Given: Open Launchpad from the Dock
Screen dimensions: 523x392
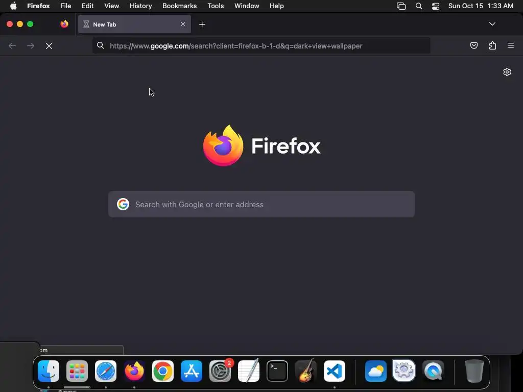Looking at the screenshot, I should [x=77, y=371].
